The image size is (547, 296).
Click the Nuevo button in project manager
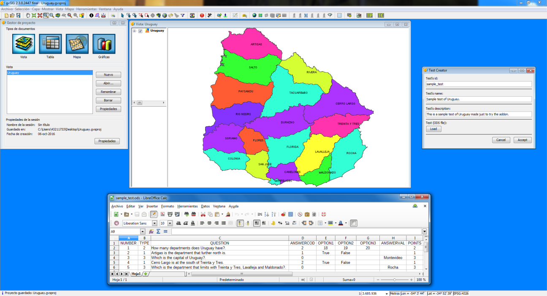click(108, 75)
